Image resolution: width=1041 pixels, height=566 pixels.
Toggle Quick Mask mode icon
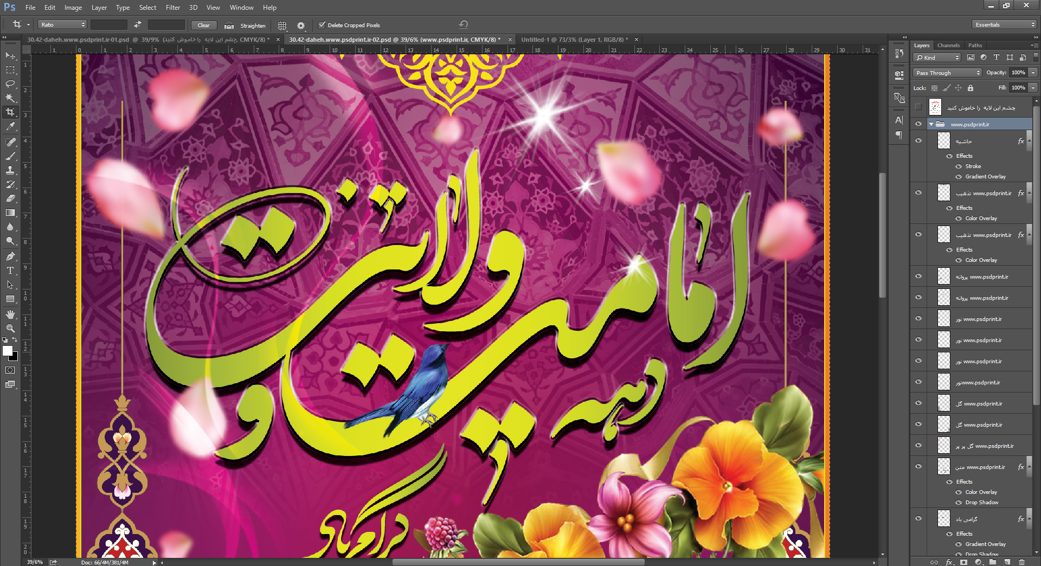tap(10, 370)
